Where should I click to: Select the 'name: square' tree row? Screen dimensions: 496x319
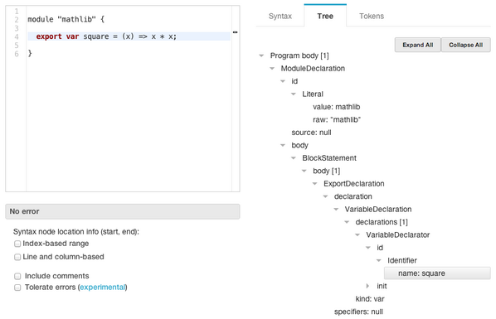tap(437, 273)
